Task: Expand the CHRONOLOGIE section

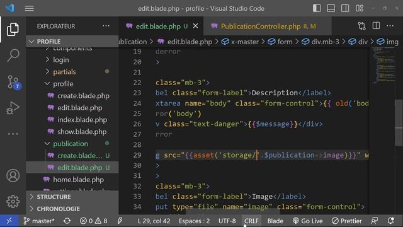Action: 72,209
